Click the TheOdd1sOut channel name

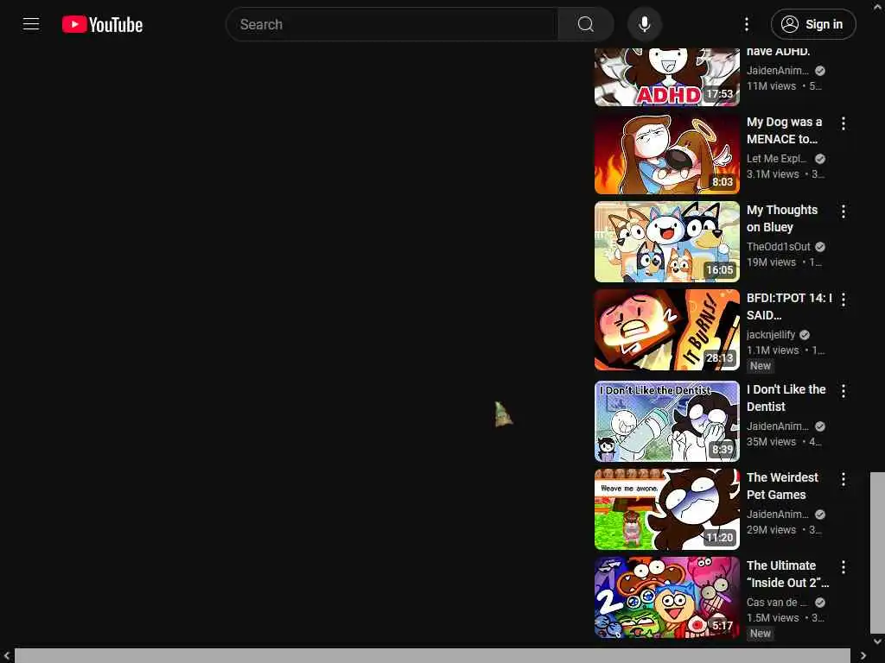[779, 246]
